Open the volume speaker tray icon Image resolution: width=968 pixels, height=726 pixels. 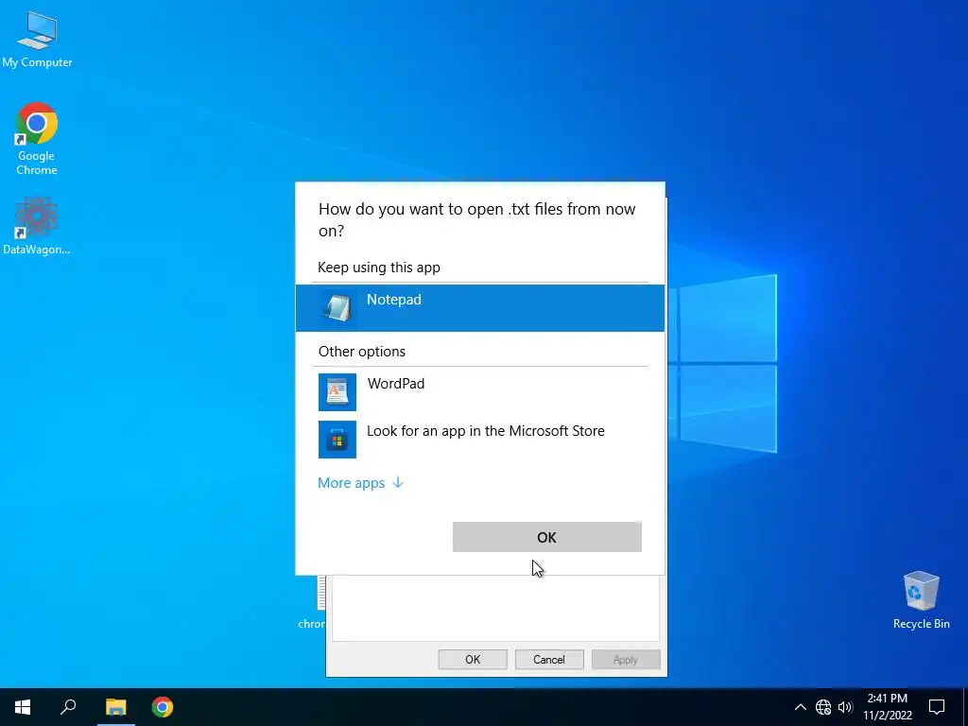click(845, 707)
